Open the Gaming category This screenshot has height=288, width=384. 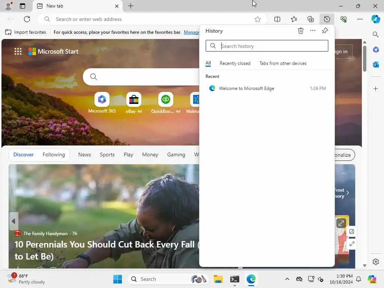pos(176,155)
